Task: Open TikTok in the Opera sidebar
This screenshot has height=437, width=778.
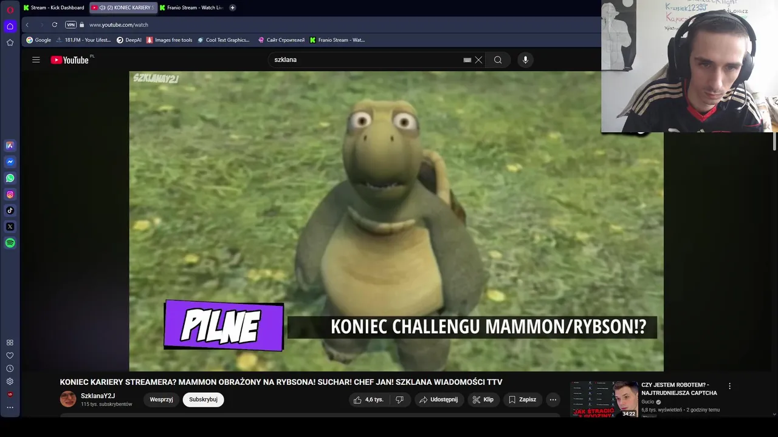Action: (10, 211)
